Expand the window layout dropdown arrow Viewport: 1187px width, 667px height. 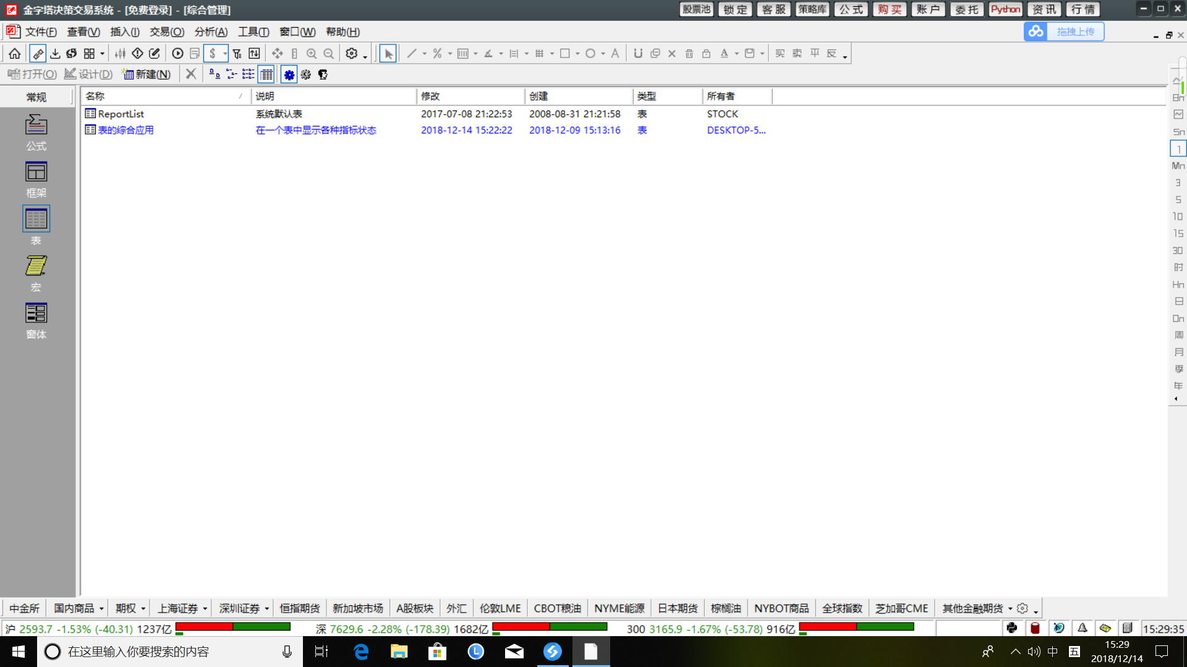click(103, 54)
